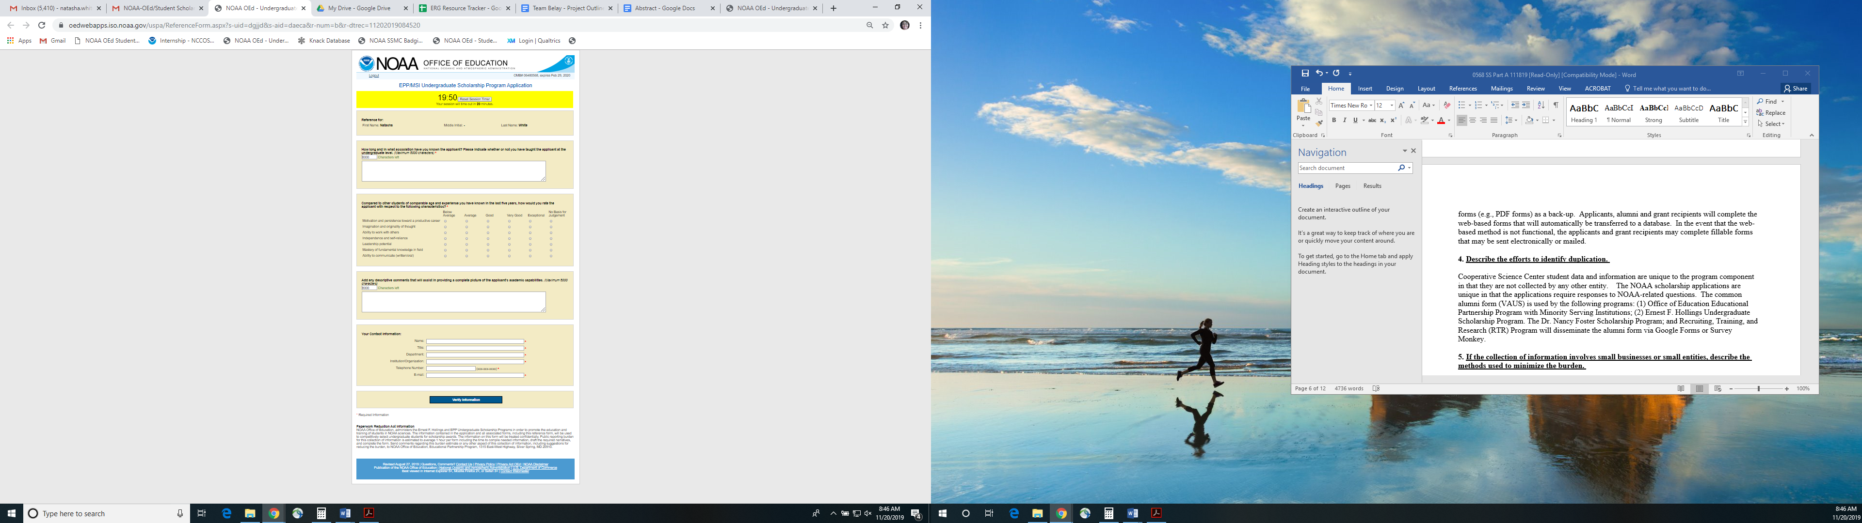
Task: Open the font size dropdown showing 12
Action: pyautogui.click(x=1392, y=106)
